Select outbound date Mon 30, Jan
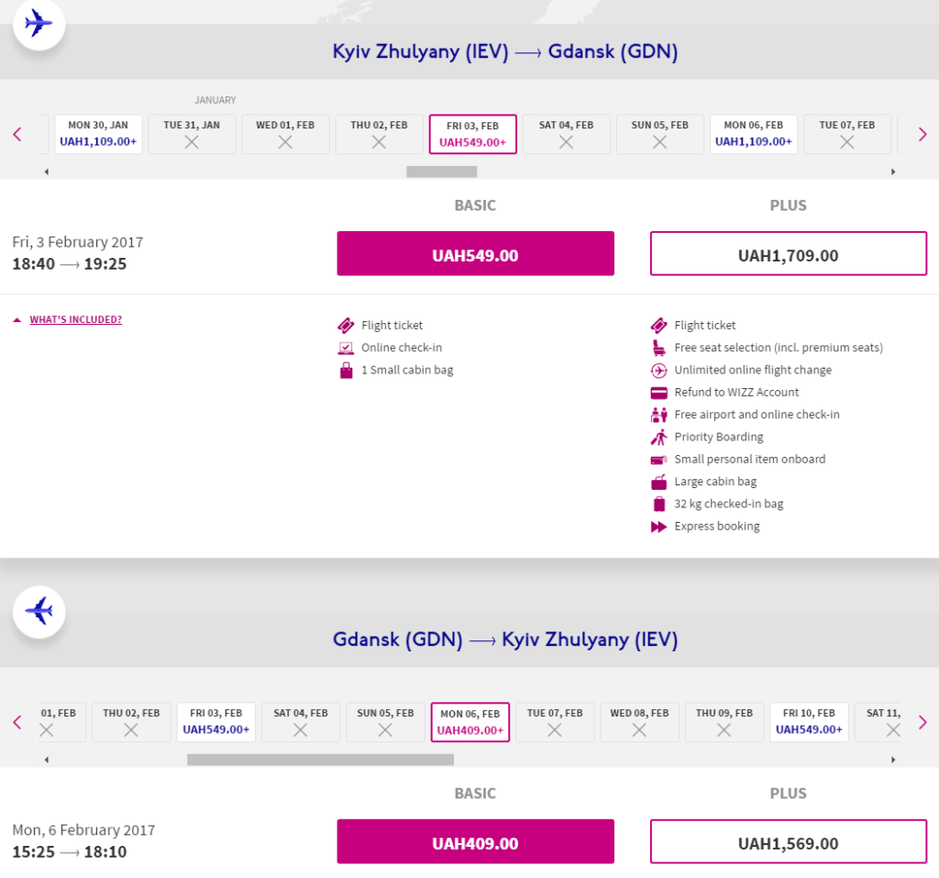Screen dimensions: 939x878 coord(98,134)
